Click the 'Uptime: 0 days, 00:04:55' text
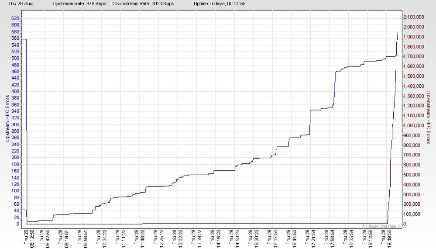 pyautogui.click(x=220, y=4)
